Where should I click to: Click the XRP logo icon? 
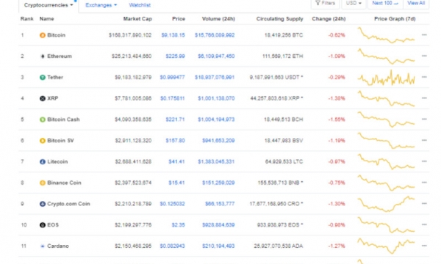tap(42, 98)
